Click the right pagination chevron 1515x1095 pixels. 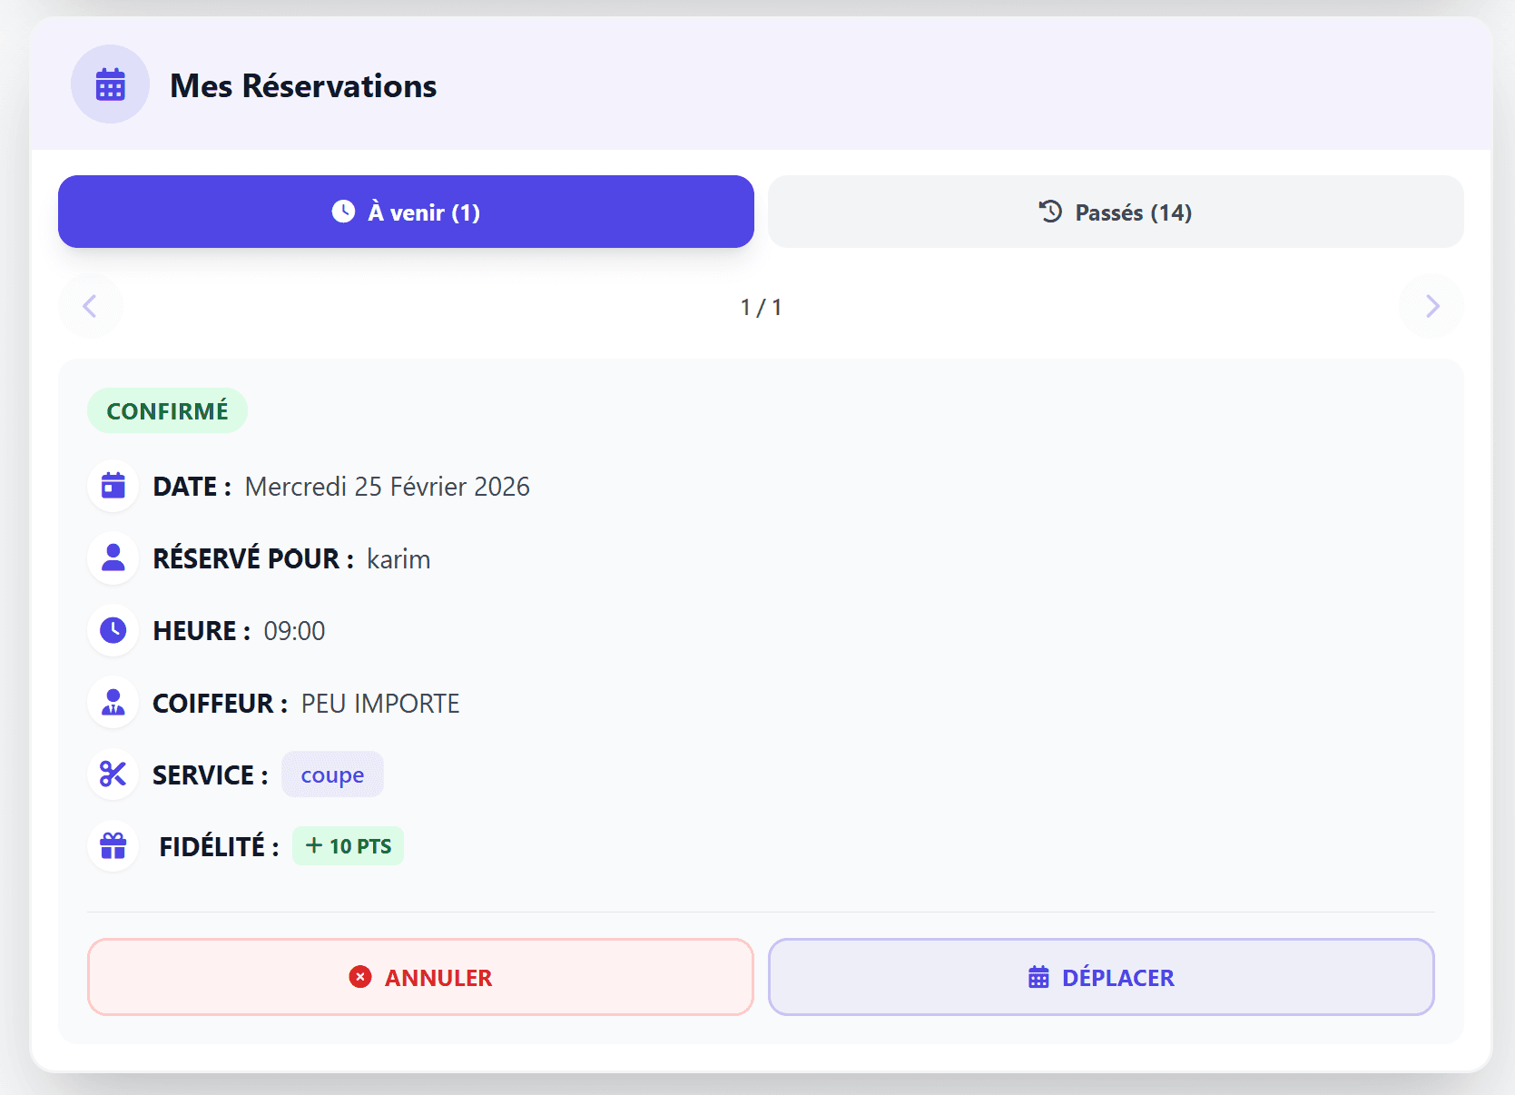pyautogui.click(x=1430, y=306)
